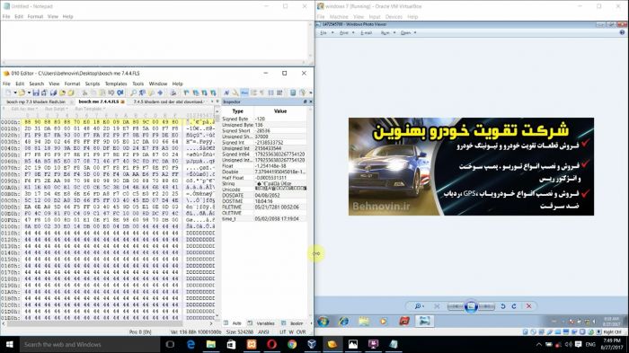
Task: Click Type column header in Inspector
Action: (x=238, y=111)
